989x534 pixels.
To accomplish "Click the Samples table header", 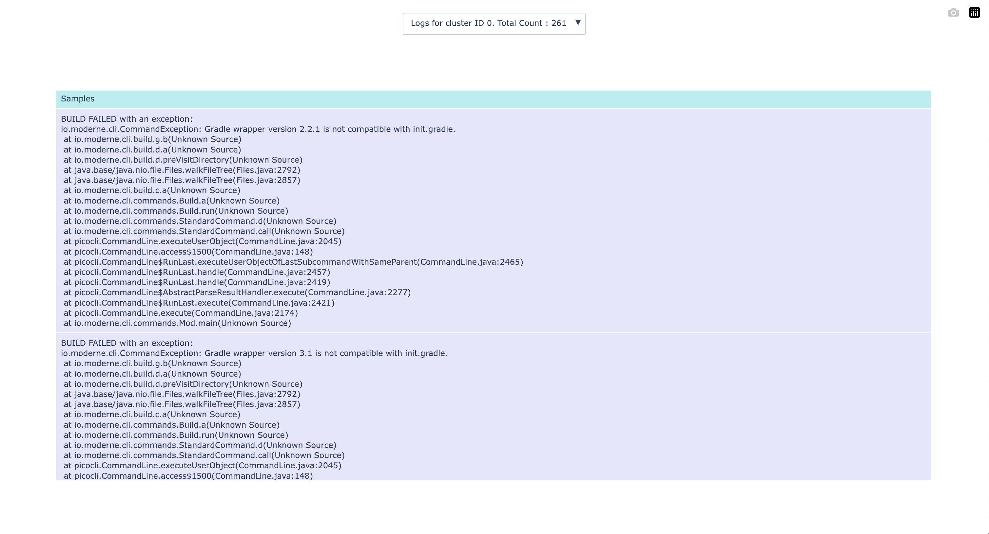I will tap(78, 99).
